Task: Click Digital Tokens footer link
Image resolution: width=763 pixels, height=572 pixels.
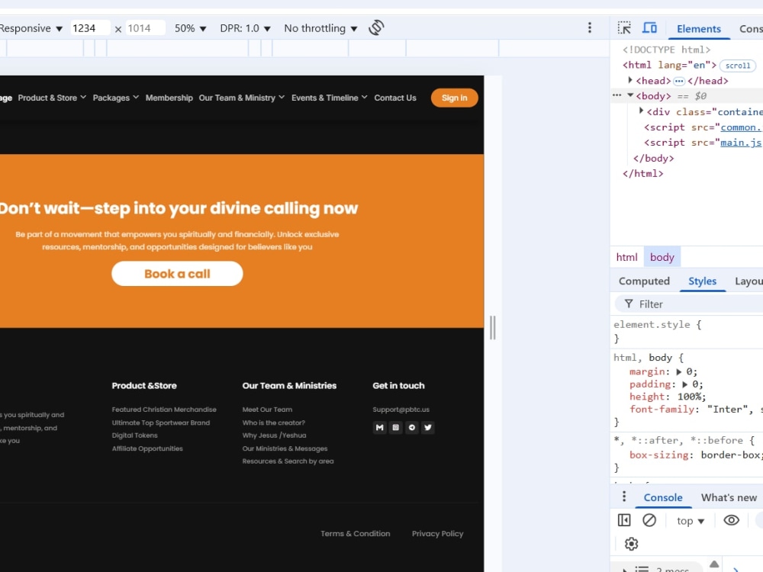Action: [x=134, y=435]
